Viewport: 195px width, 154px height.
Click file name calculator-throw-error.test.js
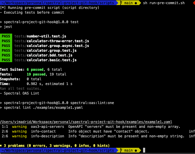pyautogui.click(x=58, y=41)
